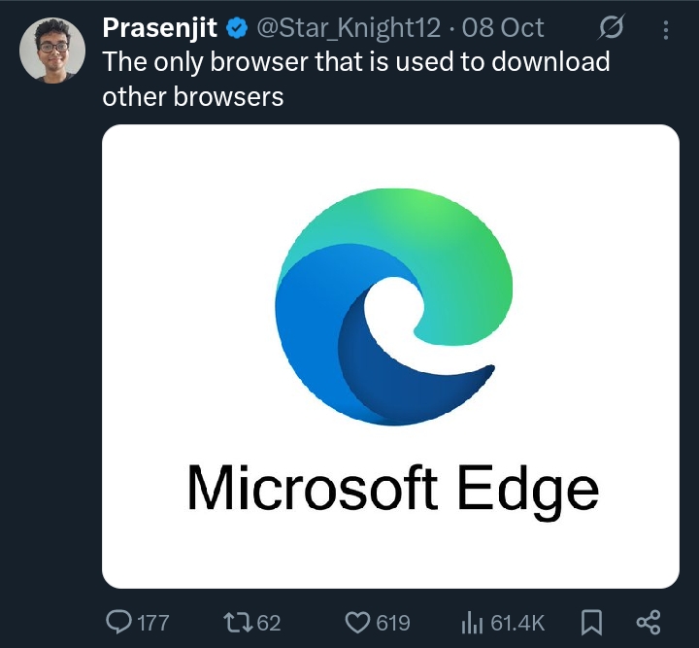Image resolution: width=699 pixels, height=648 pixels.
Task: Click the 61.4K views count
Action: click(517, 622)
